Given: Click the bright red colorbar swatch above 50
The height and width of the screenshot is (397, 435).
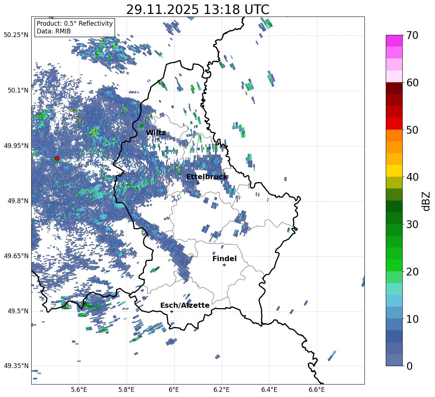Looking at the screenshot, I should click(394, 124).
